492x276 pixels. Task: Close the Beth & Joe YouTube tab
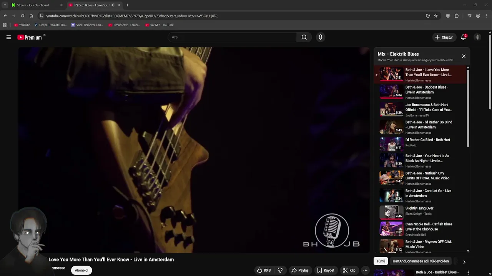(118, 5)
